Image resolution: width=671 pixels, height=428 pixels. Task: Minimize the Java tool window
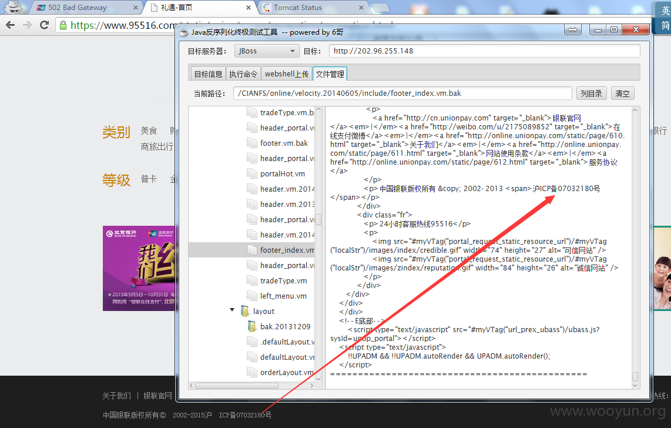click(x=598, y=29)
